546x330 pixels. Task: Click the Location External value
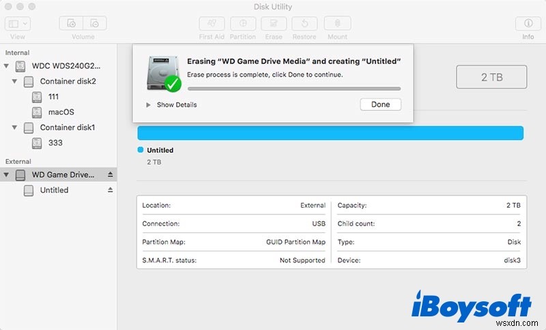[313, 205]
